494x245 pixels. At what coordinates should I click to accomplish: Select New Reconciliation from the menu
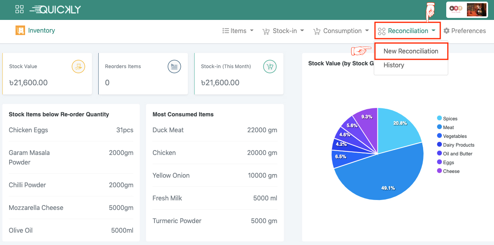[x=411, y=51]
